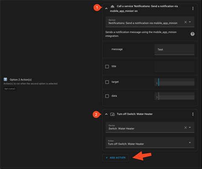
Task: Click the title input field
Action: tap(174, 66)
